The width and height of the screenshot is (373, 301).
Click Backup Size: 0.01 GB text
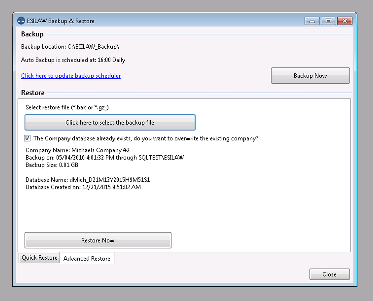52,165
